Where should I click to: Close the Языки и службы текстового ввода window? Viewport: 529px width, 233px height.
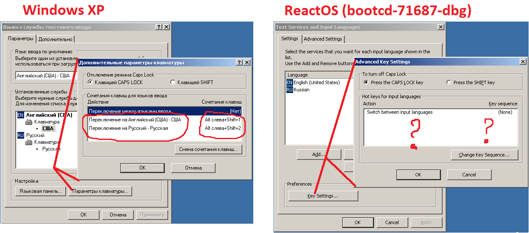(x=166, y=27)
